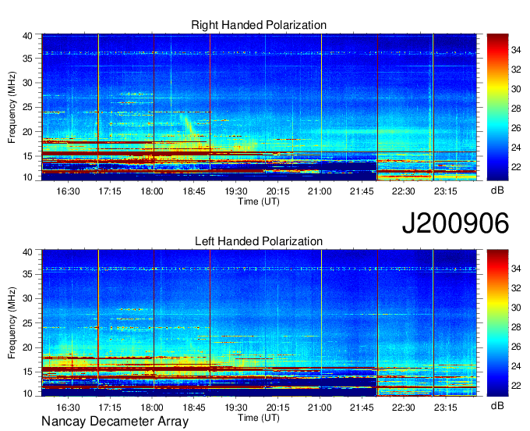Click the 28 value on lower dB scale
Image resolution: width=530 pixels, height=431 pixels.
(x=516, y=327)
